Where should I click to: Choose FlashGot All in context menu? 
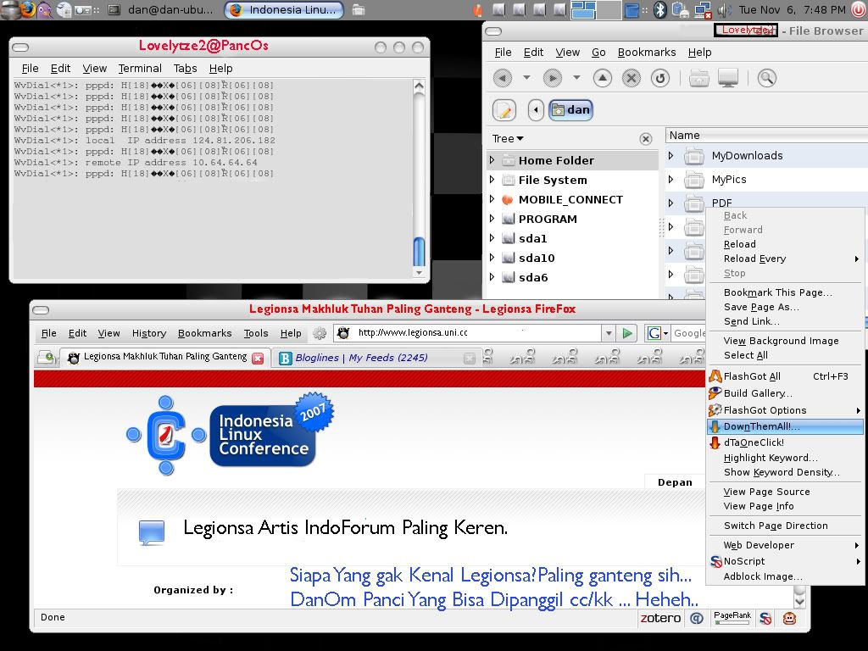click(786, 376)
